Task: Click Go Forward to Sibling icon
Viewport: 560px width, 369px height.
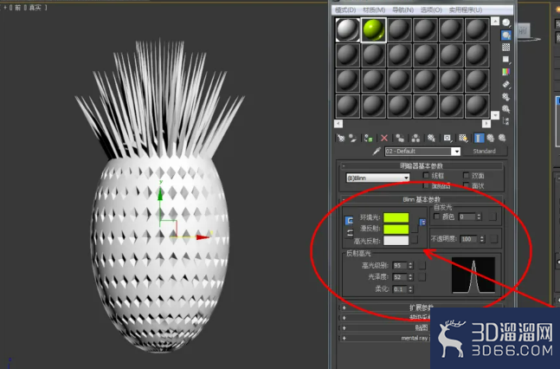Action: (502, 138)
